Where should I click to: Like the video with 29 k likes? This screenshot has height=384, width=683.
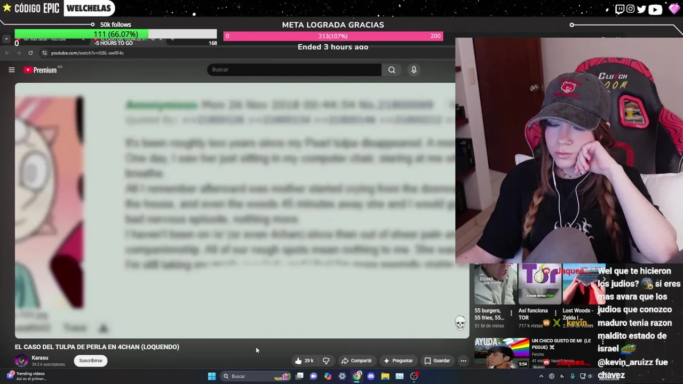(304, 361)
